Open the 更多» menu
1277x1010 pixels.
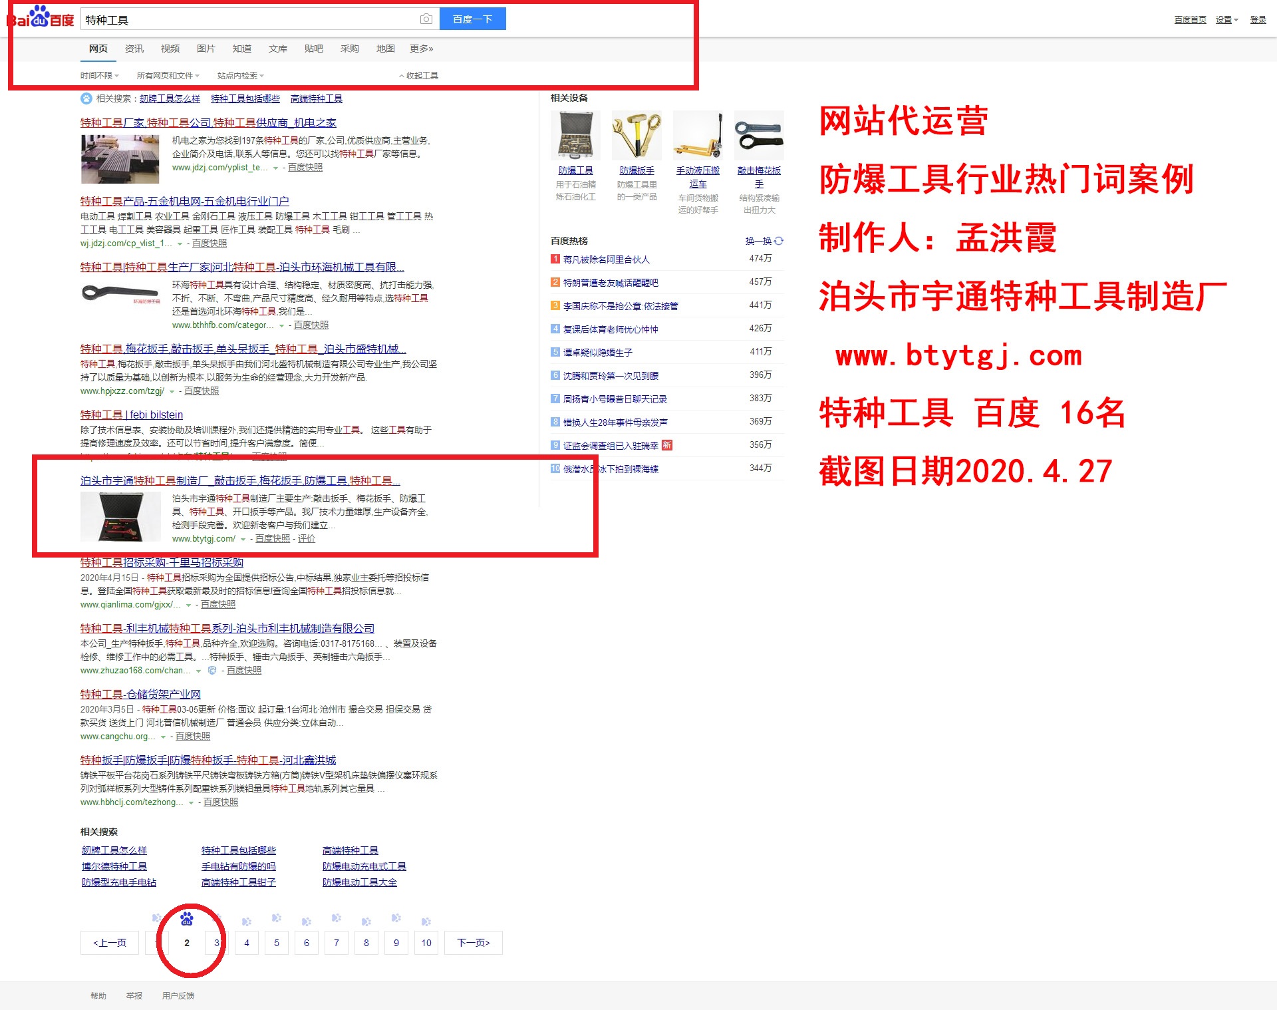coord(422,49)
